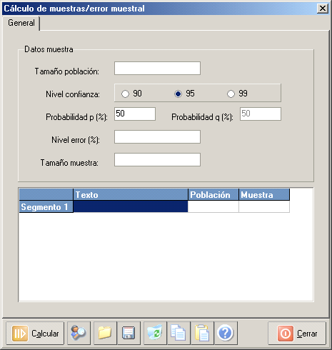Paste with the clipboard icon
Viewport: 332px width, 350px height.
(x=202, y=334)
